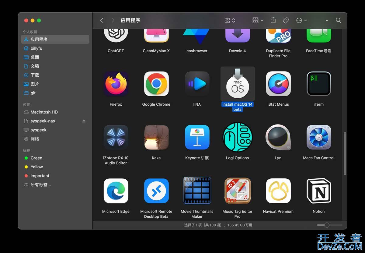Select the Microsoft Edge app icon
This screenshot has height=253, width=365.
[116, 191]
